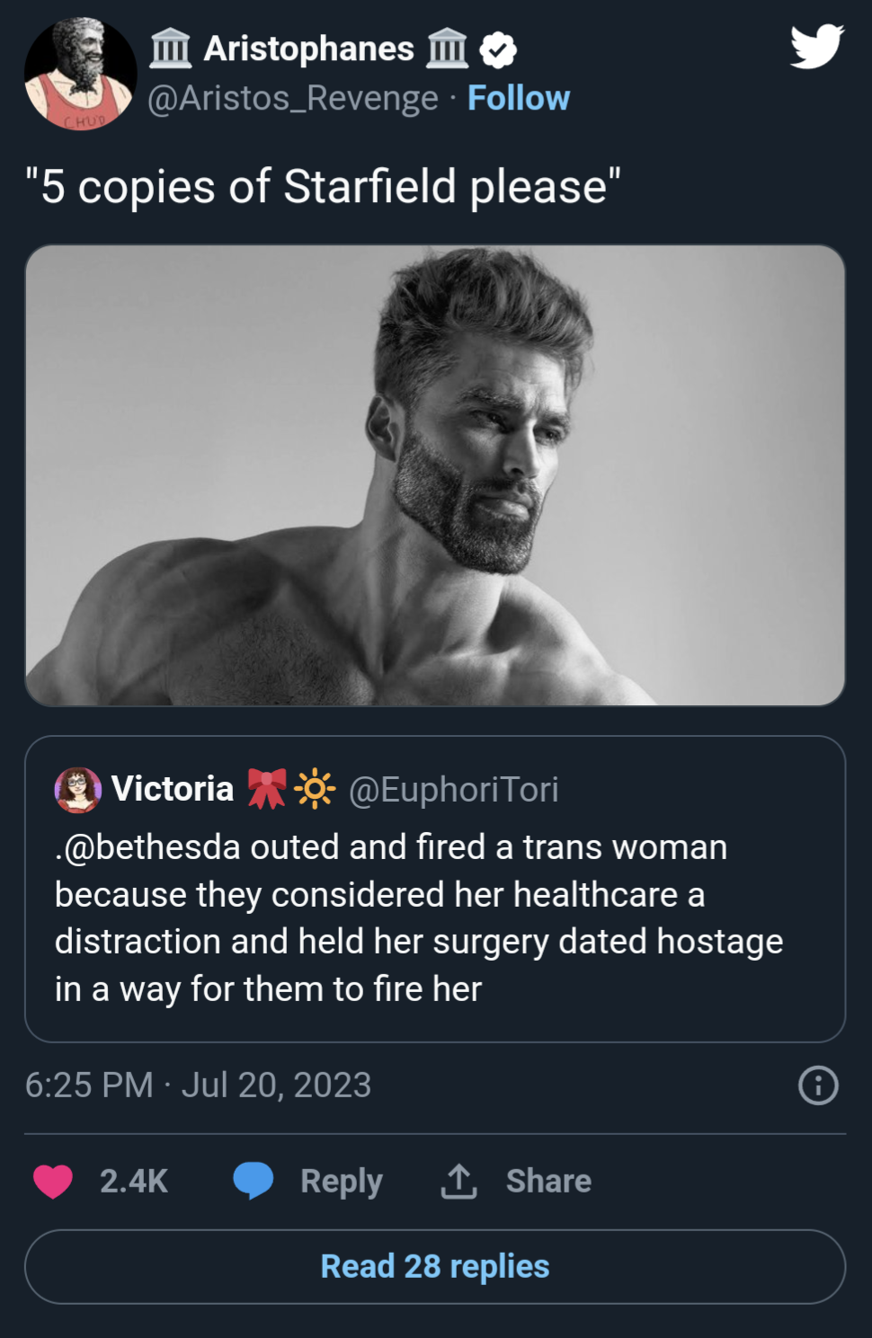The width and height of the screenshot is (872, 1338).
Task: Click the heart like icon
Action: (x=53, y=1181)
